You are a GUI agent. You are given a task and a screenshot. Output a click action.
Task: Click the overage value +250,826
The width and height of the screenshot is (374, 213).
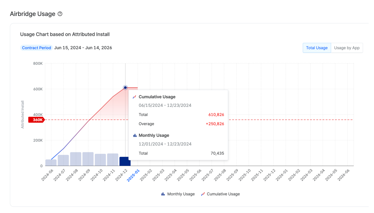[x=215, y=124]
